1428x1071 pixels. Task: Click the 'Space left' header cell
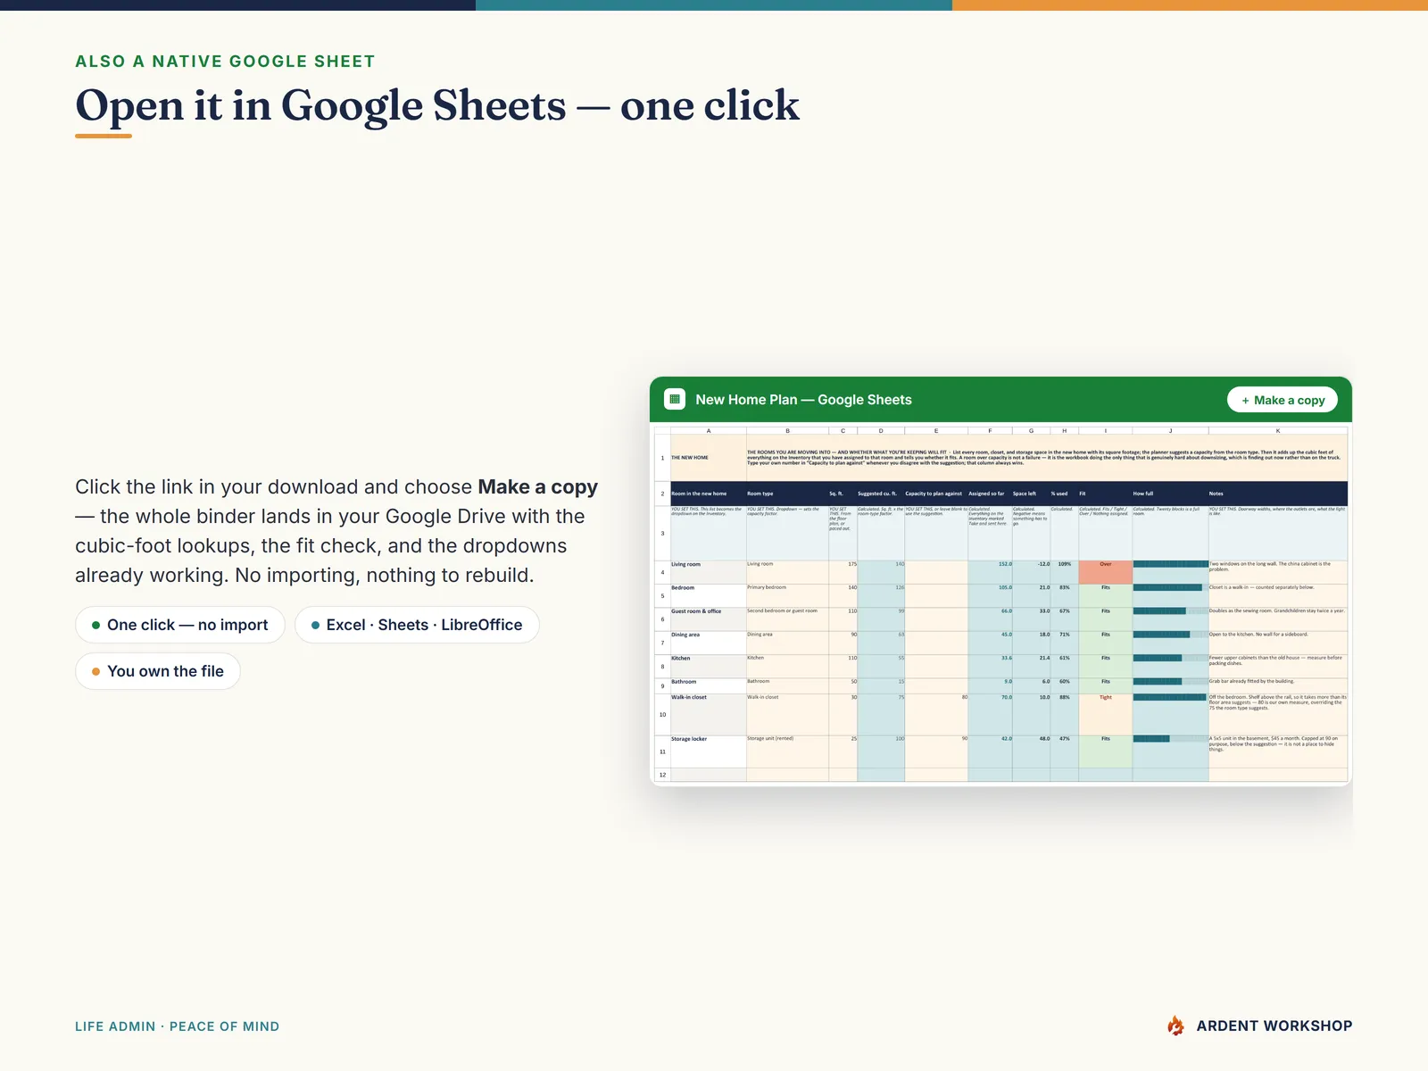[1031, 494]
